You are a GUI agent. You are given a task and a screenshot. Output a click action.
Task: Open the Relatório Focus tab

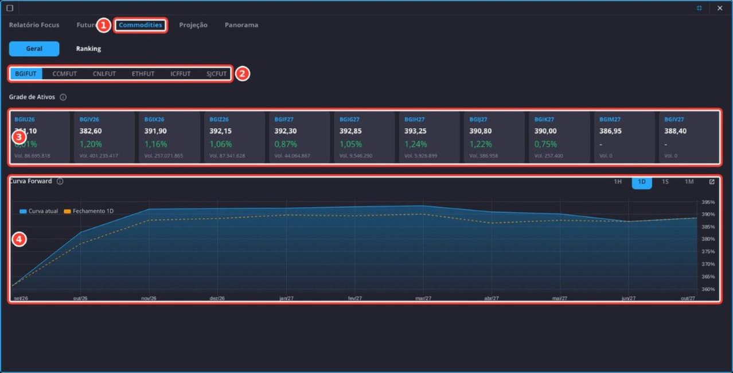point(34,25)
